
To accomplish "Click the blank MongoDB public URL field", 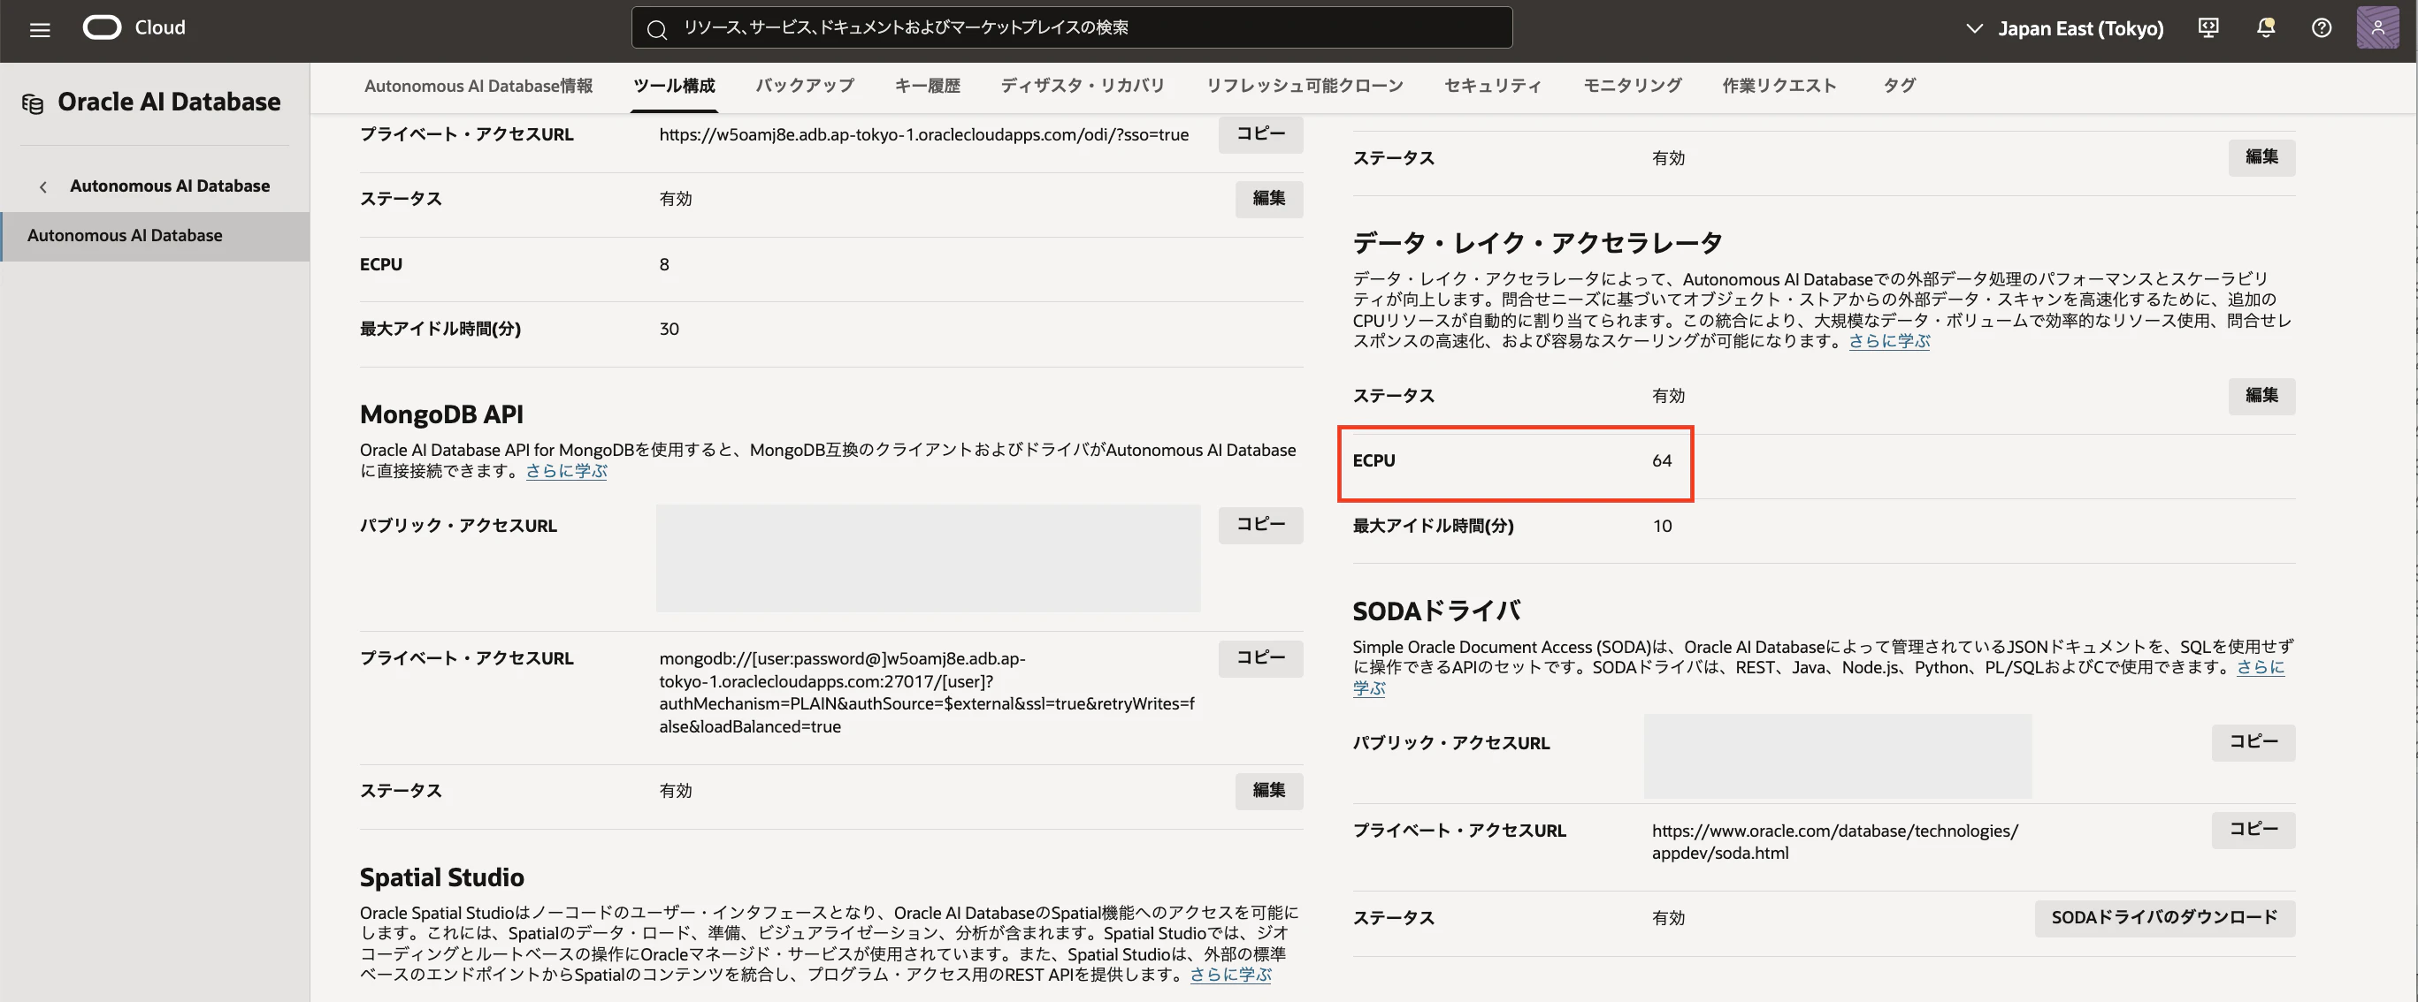I will (928, 558).
